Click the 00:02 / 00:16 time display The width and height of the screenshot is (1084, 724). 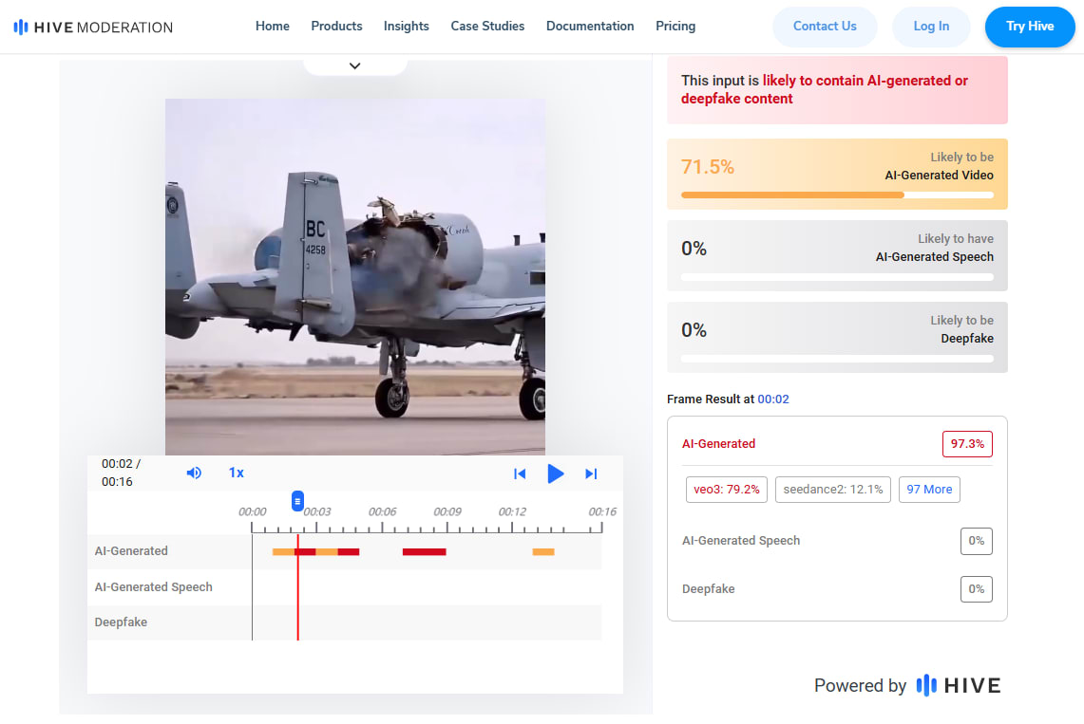[121, 473]
